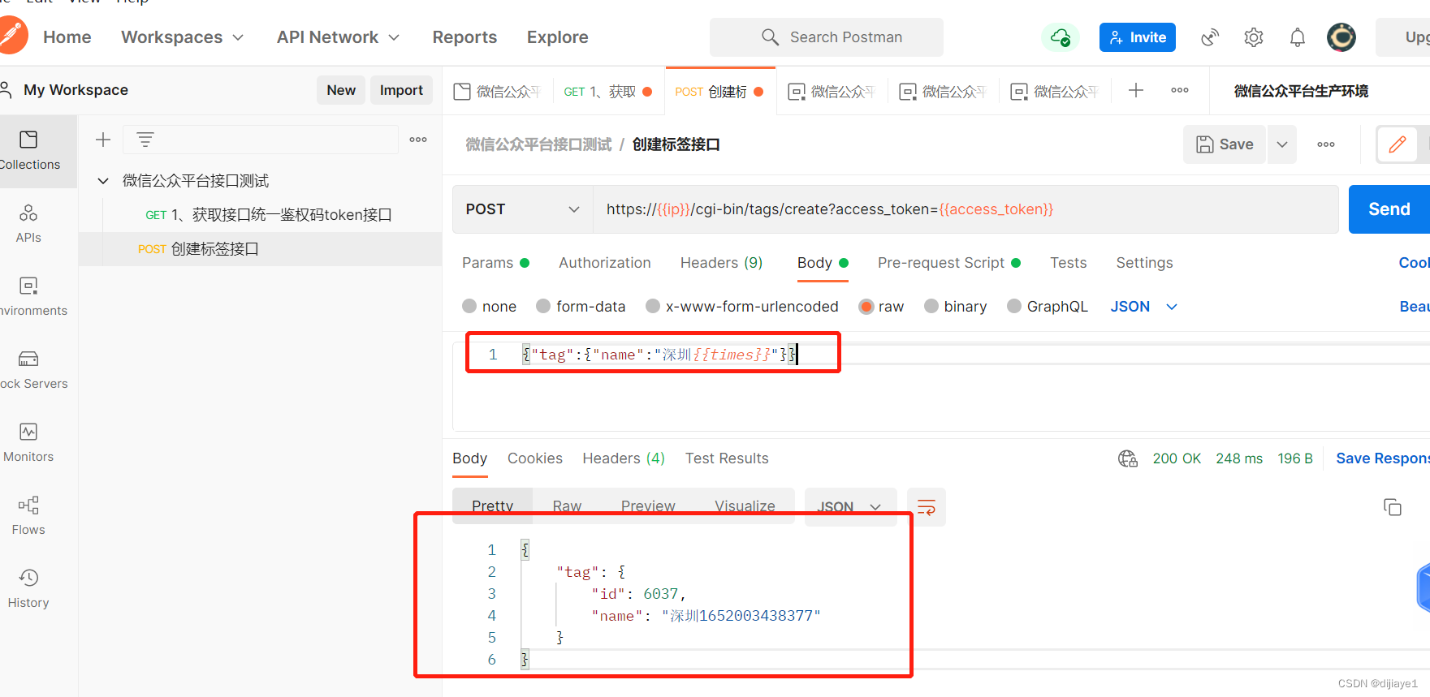
Task: Click the filter icon in collections search
Action: tap(145, 140)
